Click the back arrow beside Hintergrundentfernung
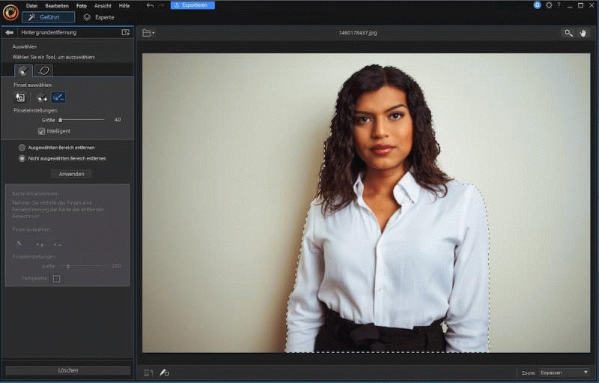Image resolution: width=599 pixels, height=383 pixels. (x=10, y=33)
